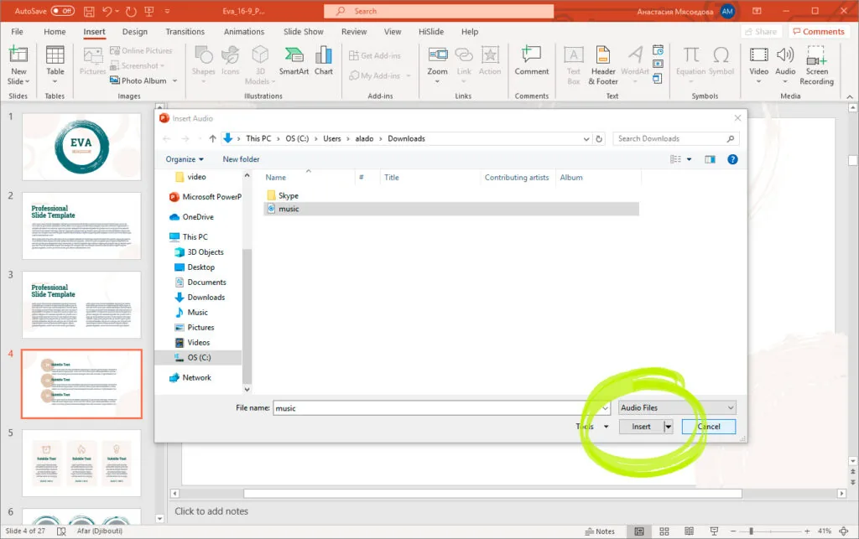The image size is (859, 539).
Task: Select the Music folder in navigation tree
Action: click(197, 313)
